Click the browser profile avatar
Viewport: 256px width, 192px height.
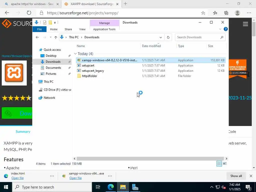[x=237, y=13]
